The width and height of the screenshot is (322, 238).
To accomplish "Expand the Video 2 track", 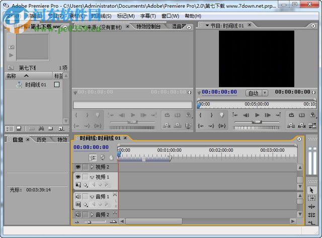I will tap(92, 167).
